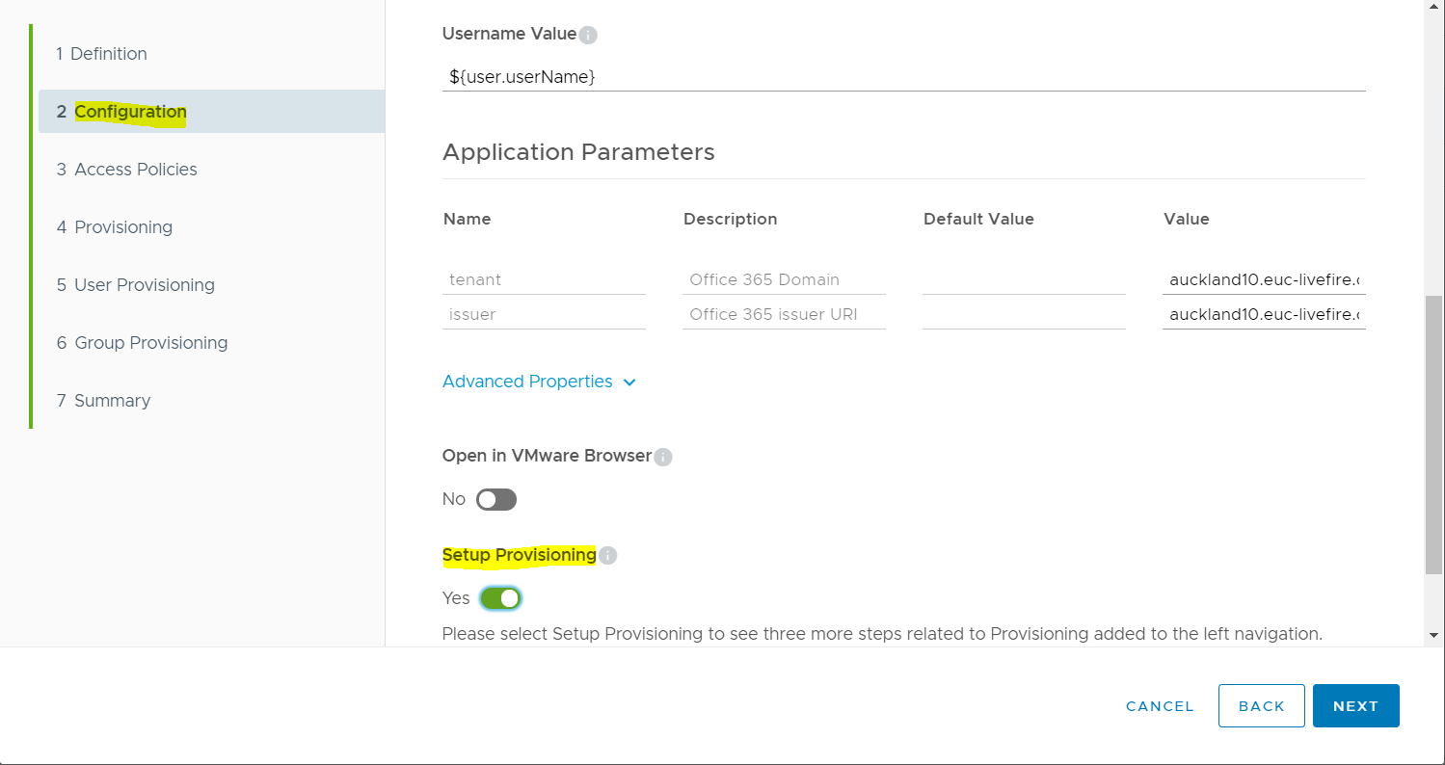Click the NEXT button
This screenshot has height=765, width=1445.
[x=1355, y=706]
